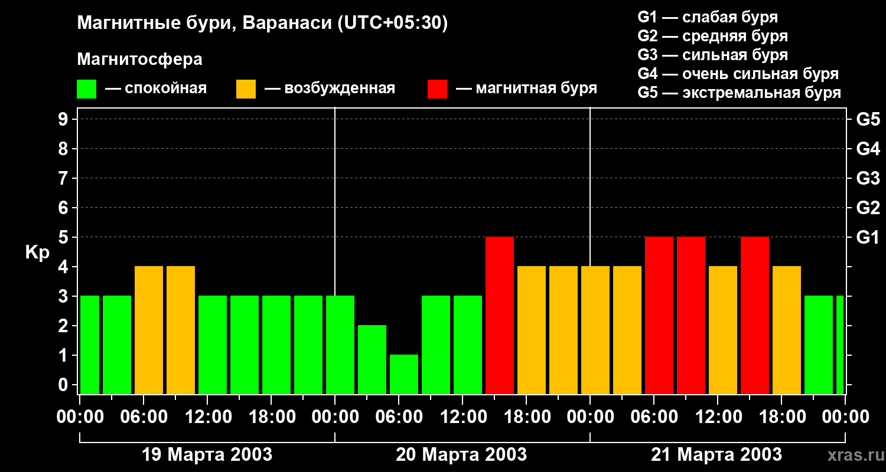Click the '20 Марта 2003' date label

(461, 455)
